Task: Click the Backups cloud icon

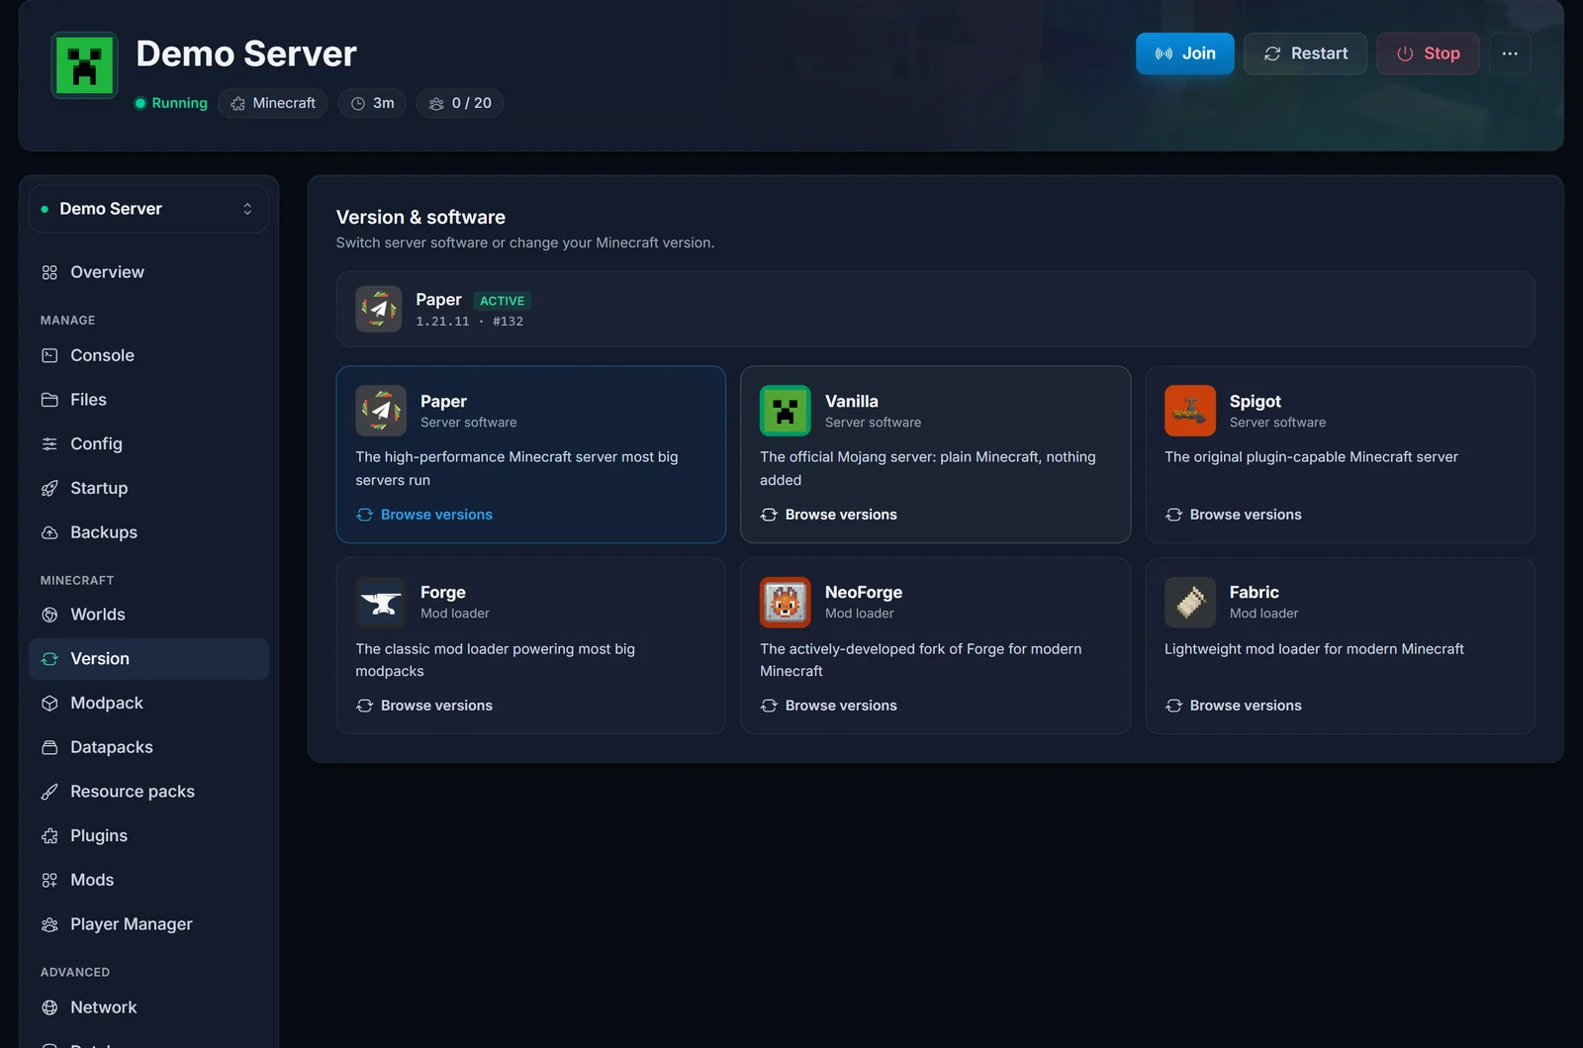Action: point(49,532)
